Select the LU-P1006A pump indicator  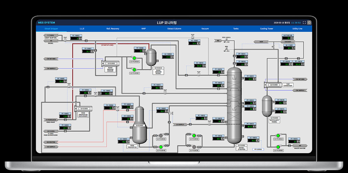click(278, 135)
